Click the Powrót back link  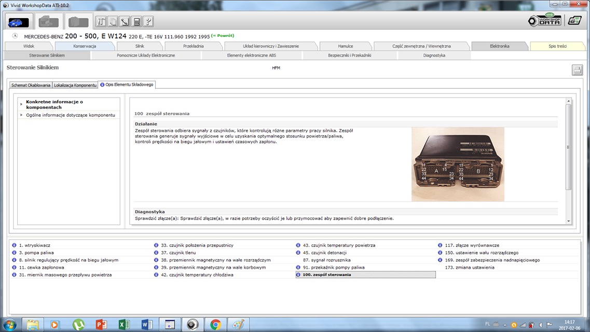[223, 36]
